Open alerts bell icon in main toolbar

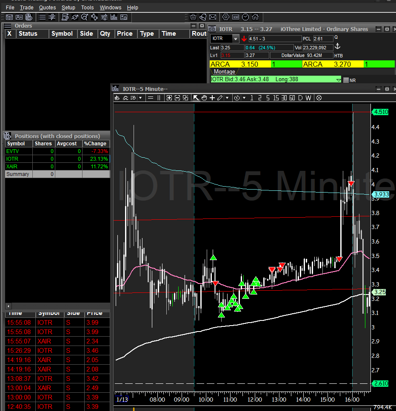coord(203,17)
